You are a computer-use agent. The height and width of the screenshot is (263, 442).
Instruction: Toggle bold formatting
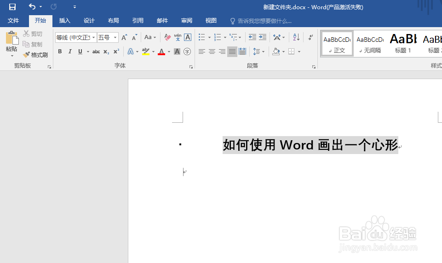click(x=60, y=51)
